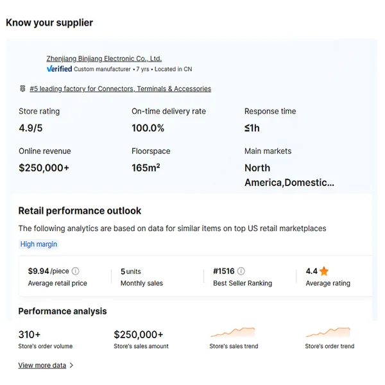Click the ≤1h response time value
Image resolution: width=385 pixels, height=385 pixels.
coord(252,128)
